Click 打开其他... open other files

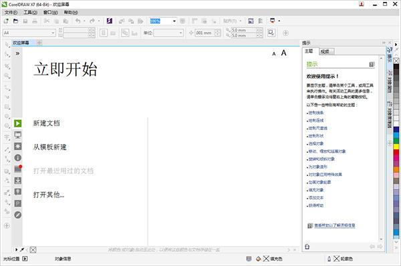tap(49, 195)
